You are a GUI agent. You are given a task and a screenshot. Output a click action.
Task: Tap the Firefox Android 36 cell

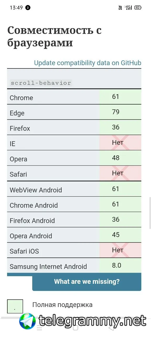(x=120, y=220)
